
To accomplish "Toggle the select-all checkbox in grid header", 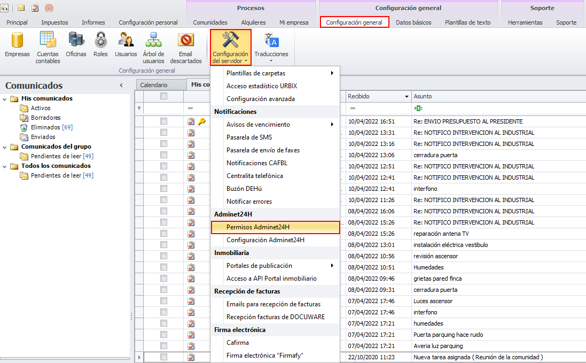I will 164,96.
